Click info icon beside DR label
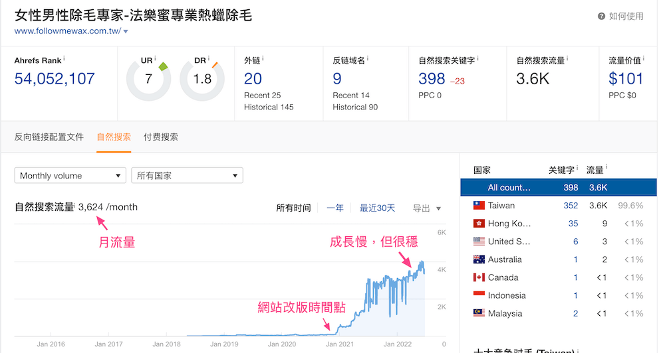Screen dimensions: 665x353 pos(208,58)
